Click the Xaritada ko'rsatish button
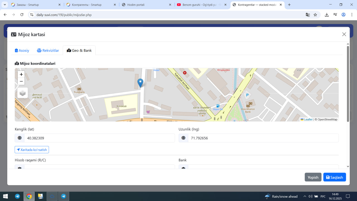357x201 pixels. pos(32,150)
